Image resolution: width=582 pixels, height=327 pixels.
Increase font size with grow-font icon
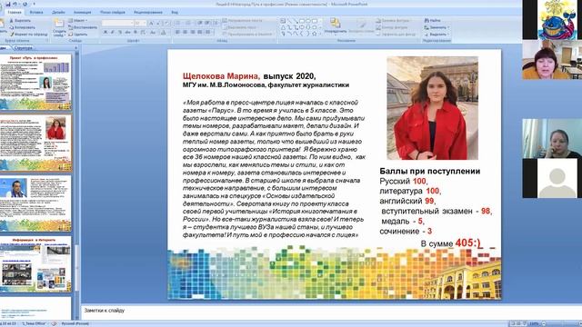[151, 23]
